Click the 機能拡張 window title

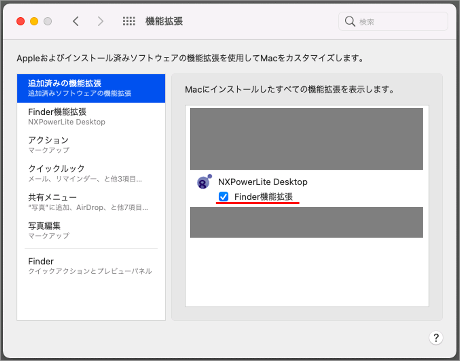pyautogui.click(x=164, y=21)
